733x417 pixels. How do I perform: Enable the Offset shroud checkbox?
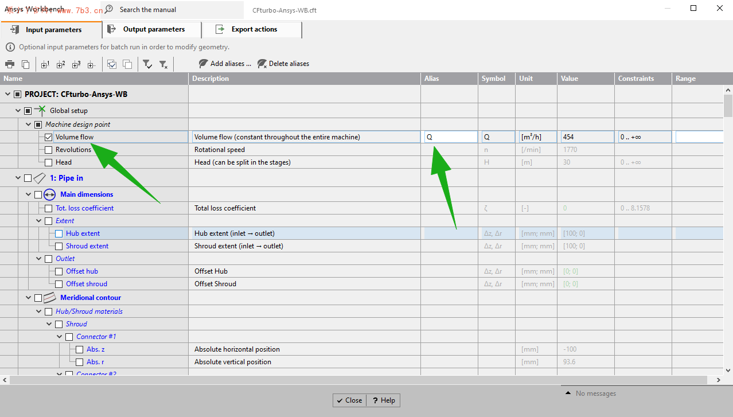(59, 284)
